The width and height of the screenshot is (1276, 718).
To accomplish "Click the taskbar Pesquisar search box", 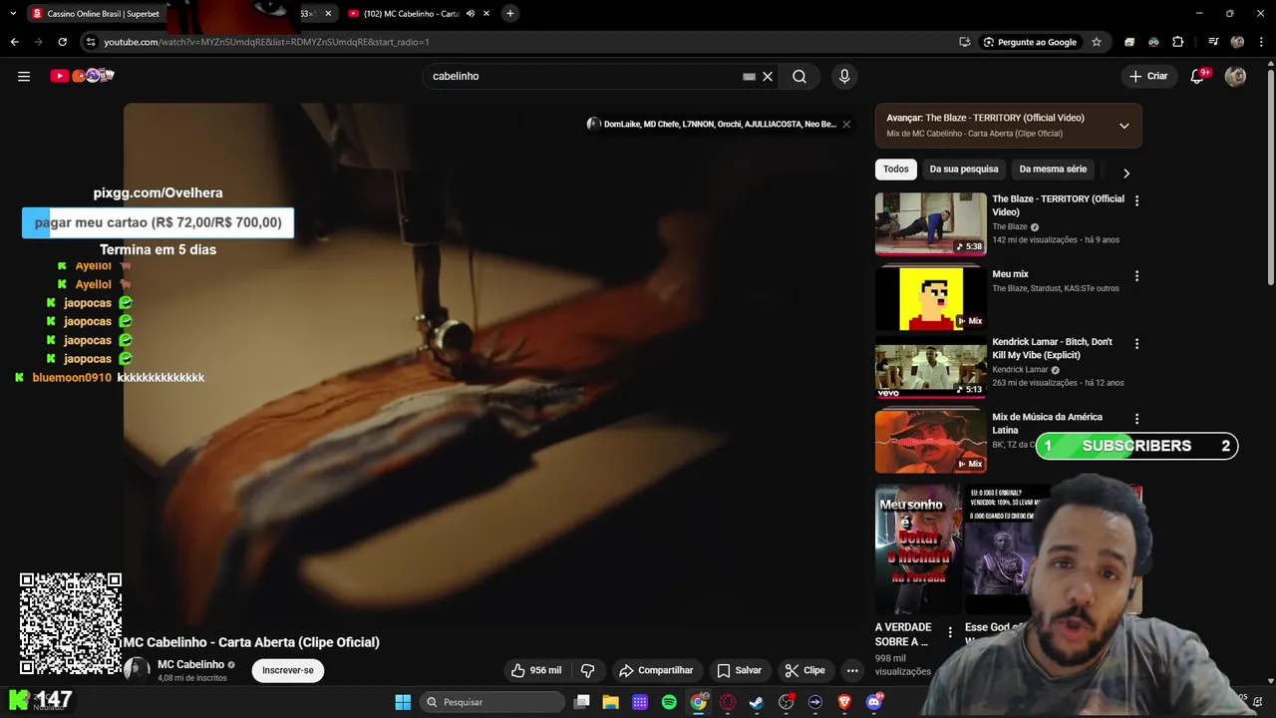I will pos(491,702).
